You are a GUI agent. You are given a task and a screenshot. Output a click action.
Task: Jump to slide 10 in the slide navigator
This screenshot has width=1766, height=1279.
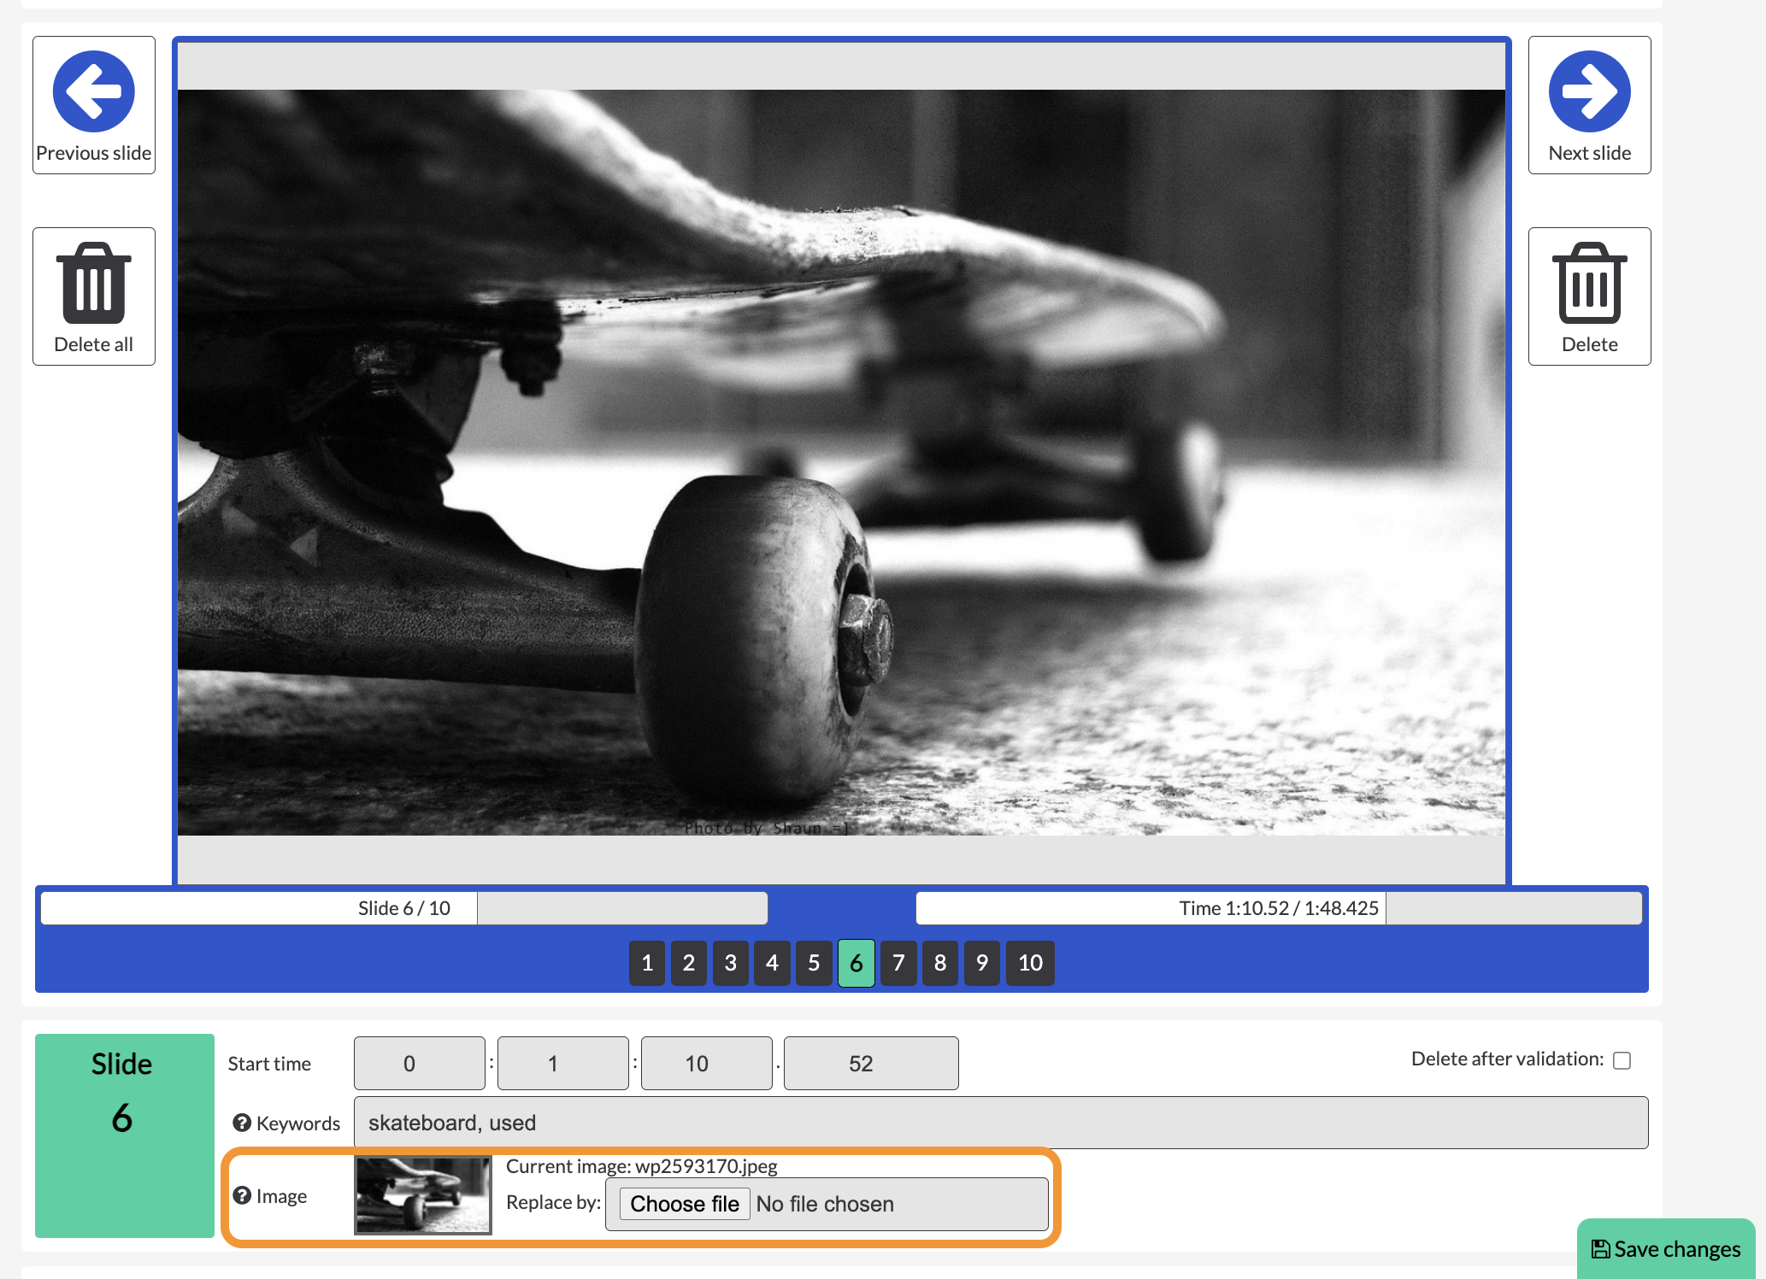click(1030, 963)
